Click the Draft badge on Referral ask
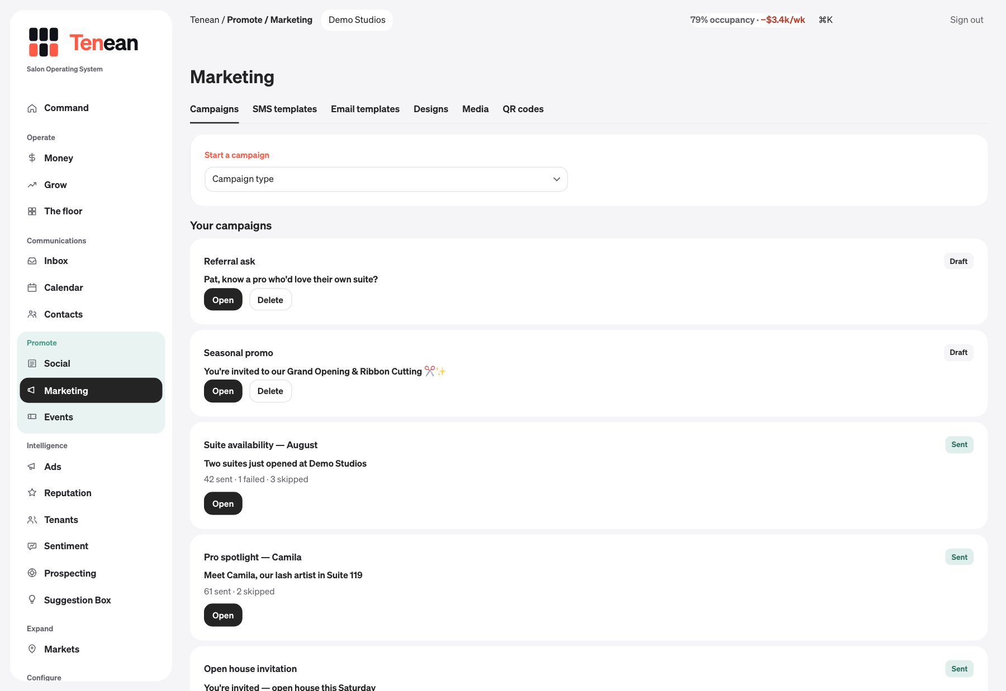 tap(958, 261)
